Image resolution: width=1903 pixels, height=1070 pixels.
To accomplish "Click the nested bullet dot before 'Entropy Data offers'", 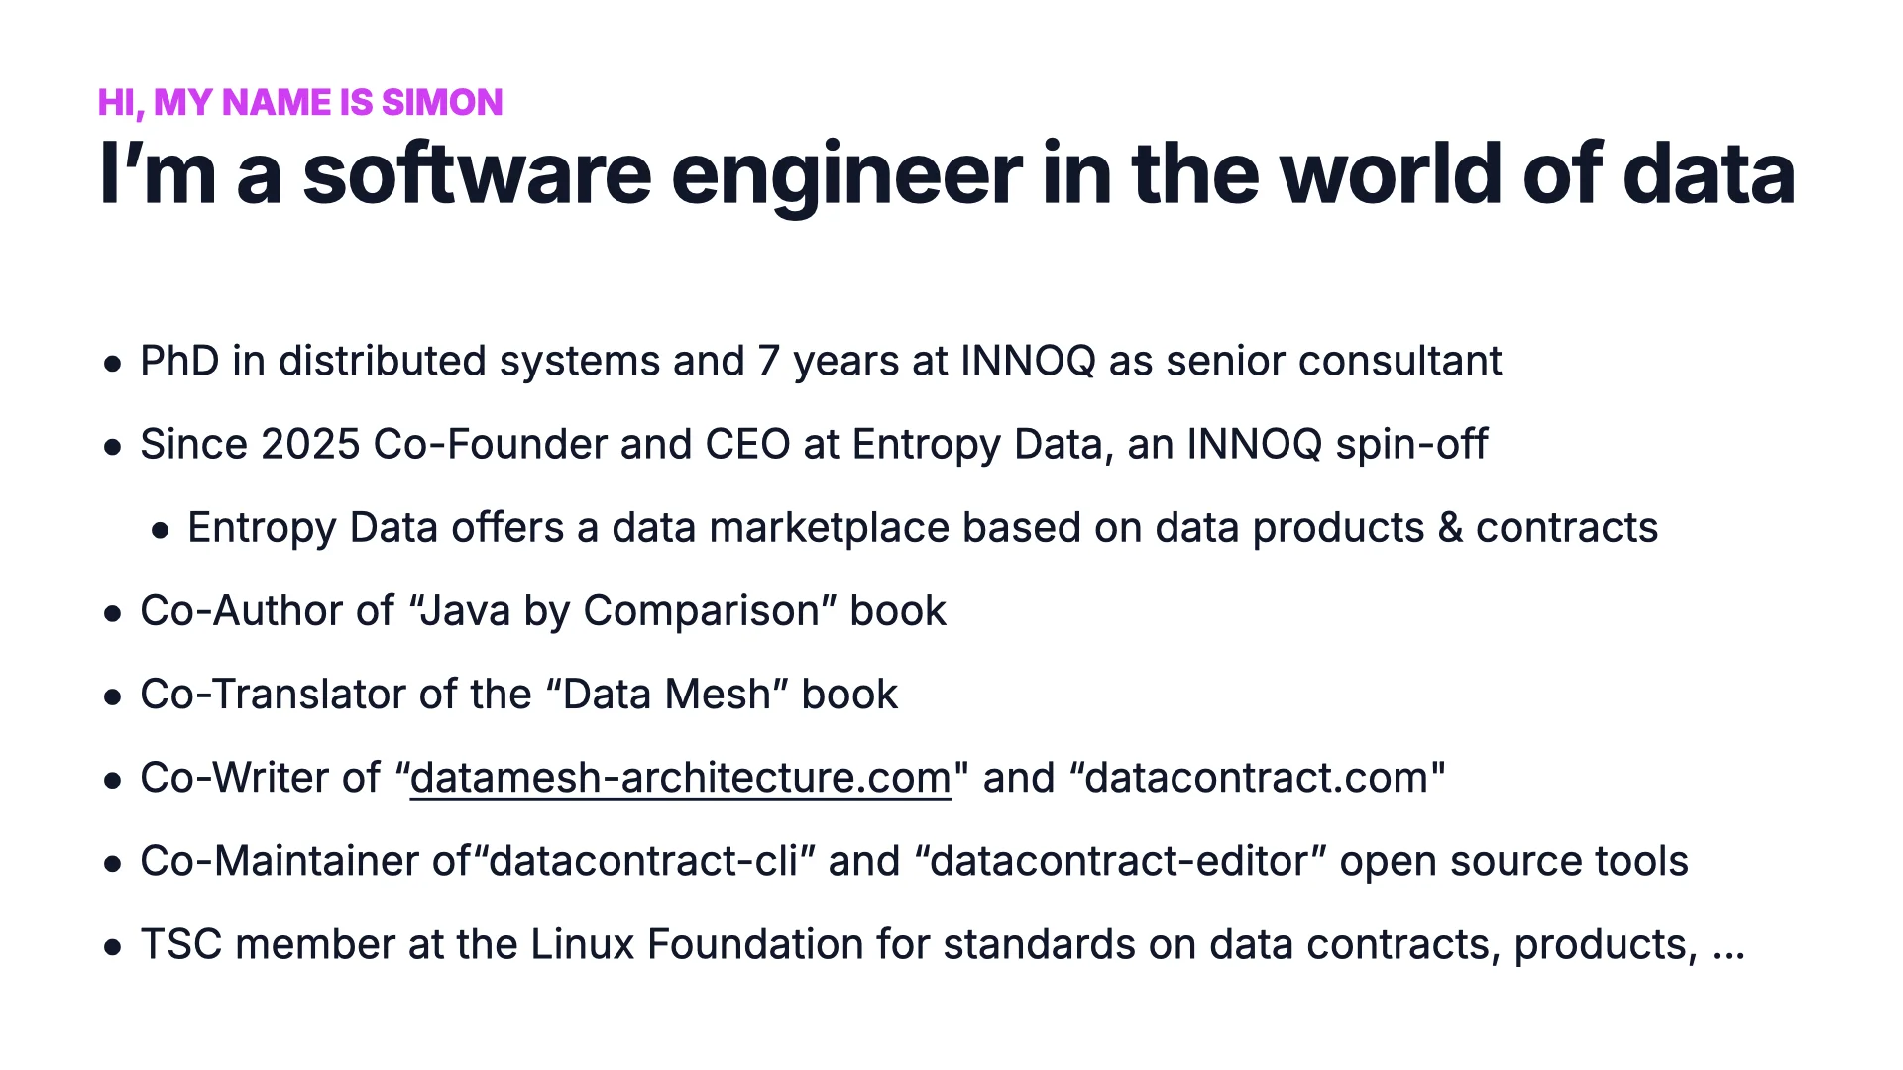I will tap(161, 531).
